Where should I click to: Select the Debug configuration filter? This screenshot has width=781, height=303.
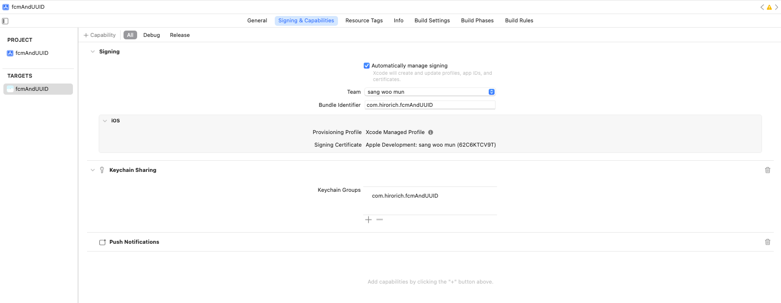[152, 35]
